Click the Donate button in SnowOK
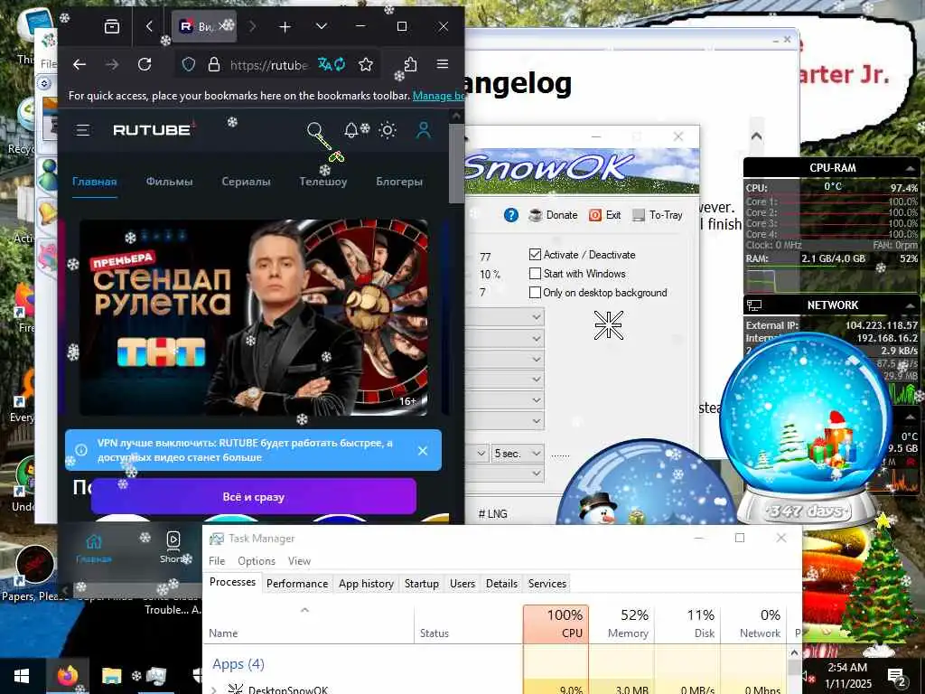 click(554, 215)
